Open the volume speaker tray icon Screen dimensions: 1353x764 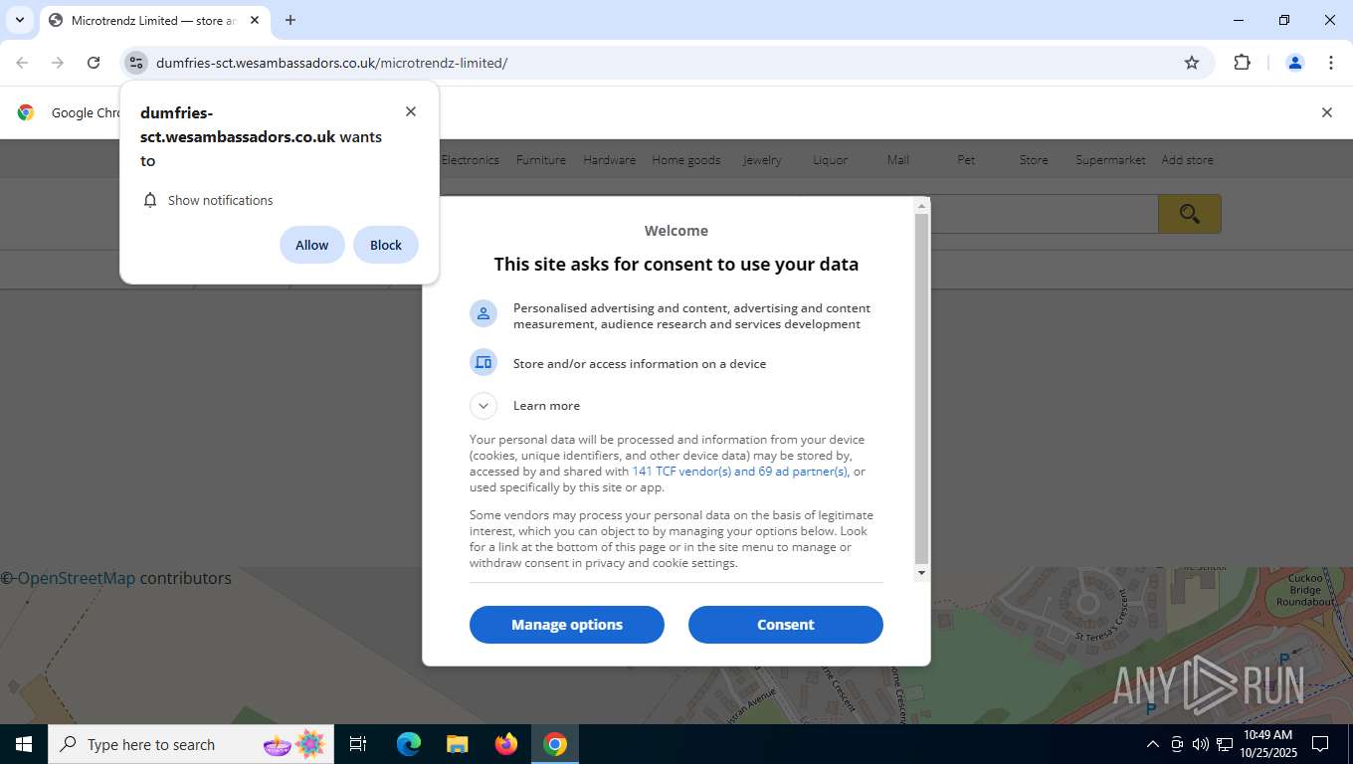(1201, 744)
